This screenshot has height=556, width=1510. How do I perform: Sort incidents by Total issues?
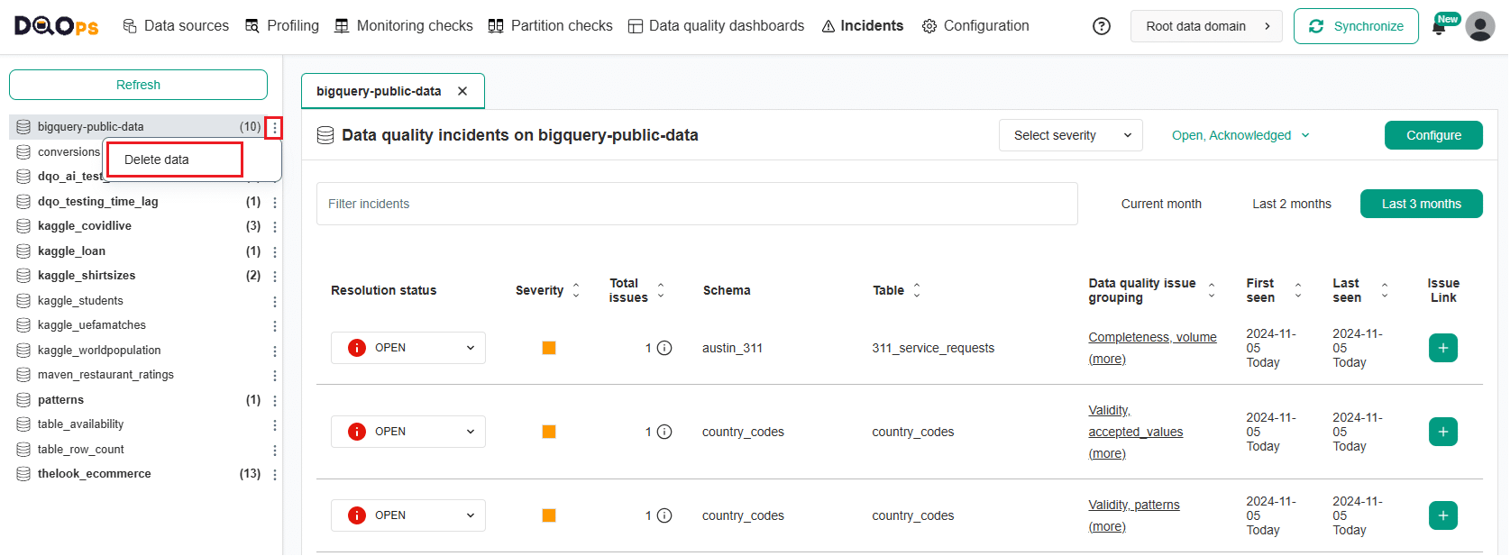(x=661, y=290)
